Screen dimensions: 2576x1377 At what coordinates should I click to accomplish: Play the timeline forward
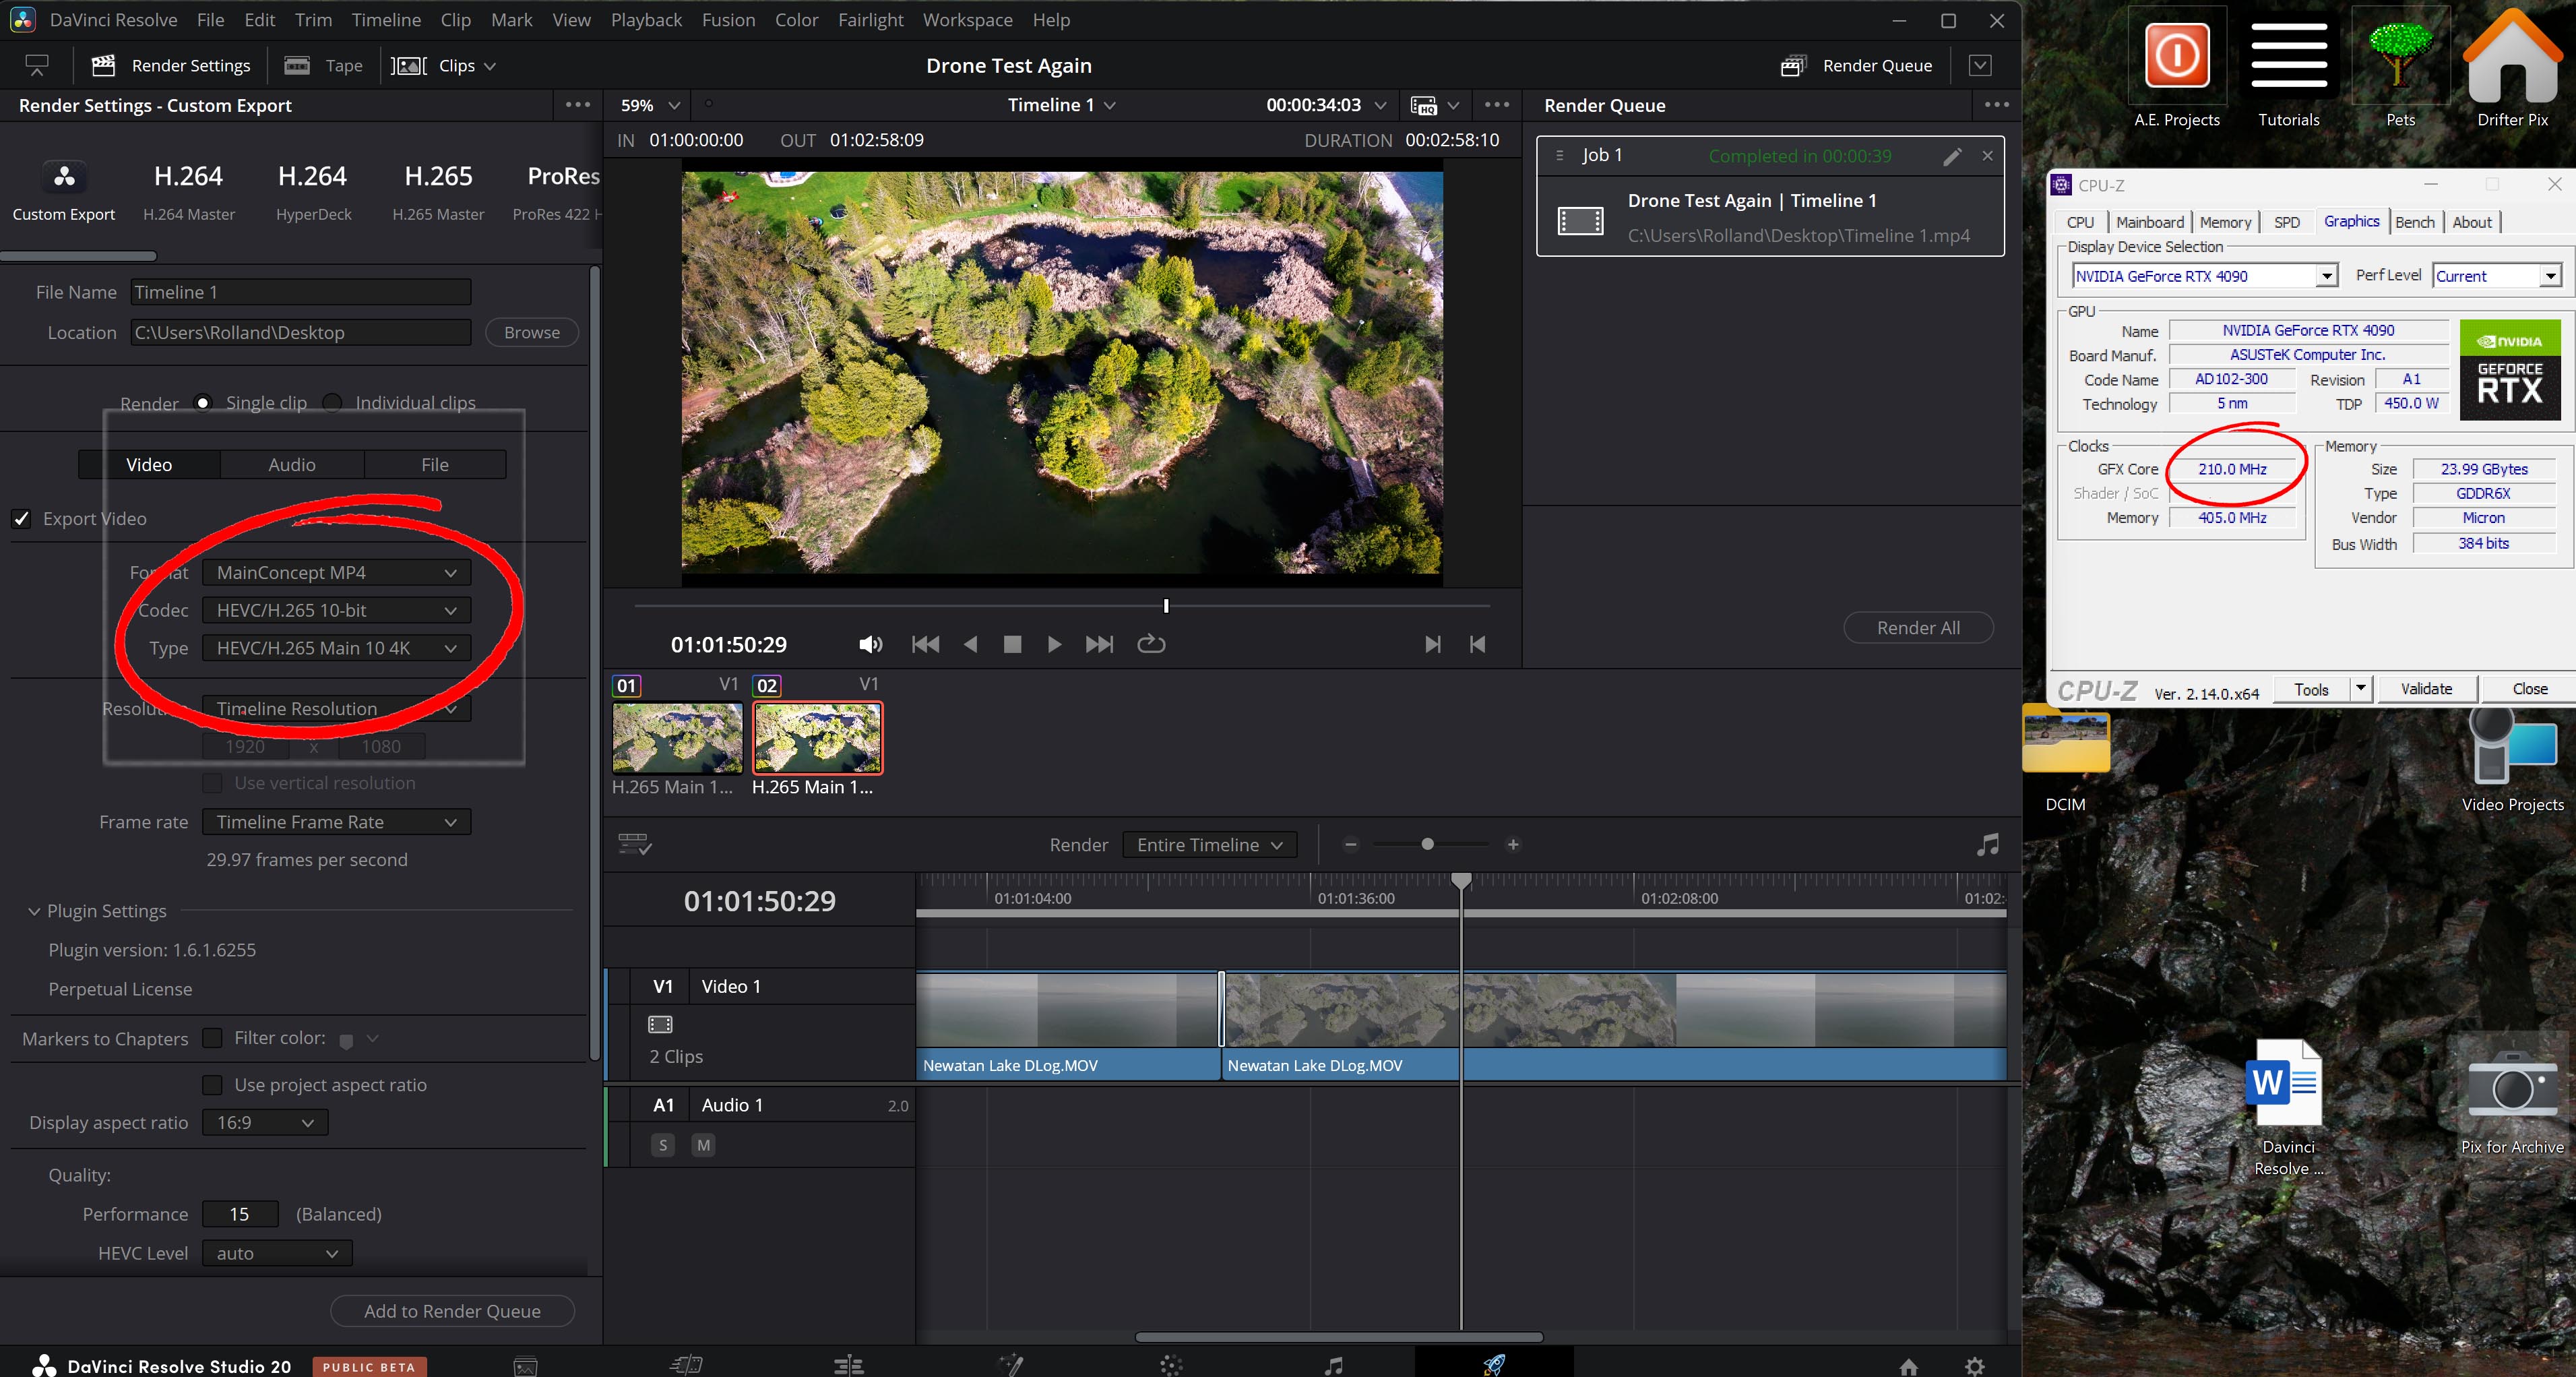pyautogui.click(x=1054, y=644)
